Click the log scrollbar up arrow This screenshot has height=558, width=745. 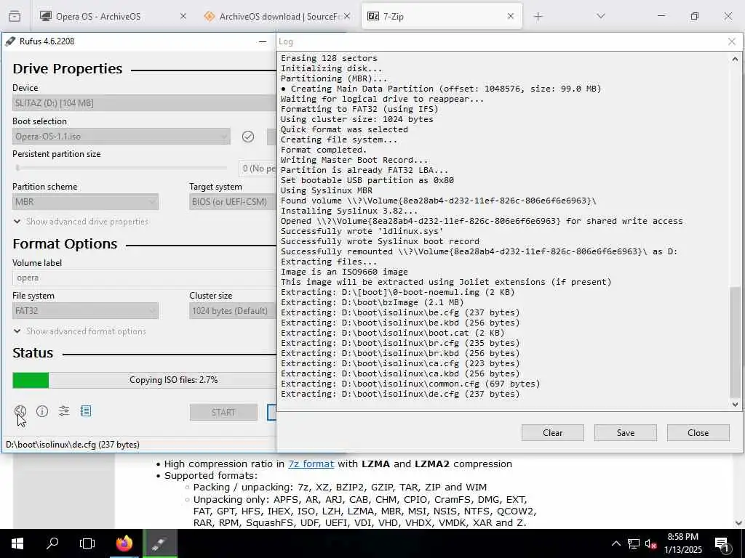pos(735,60)
